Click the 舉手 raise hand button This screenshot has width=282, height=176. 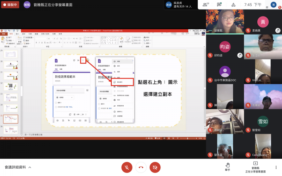[227, 167]
